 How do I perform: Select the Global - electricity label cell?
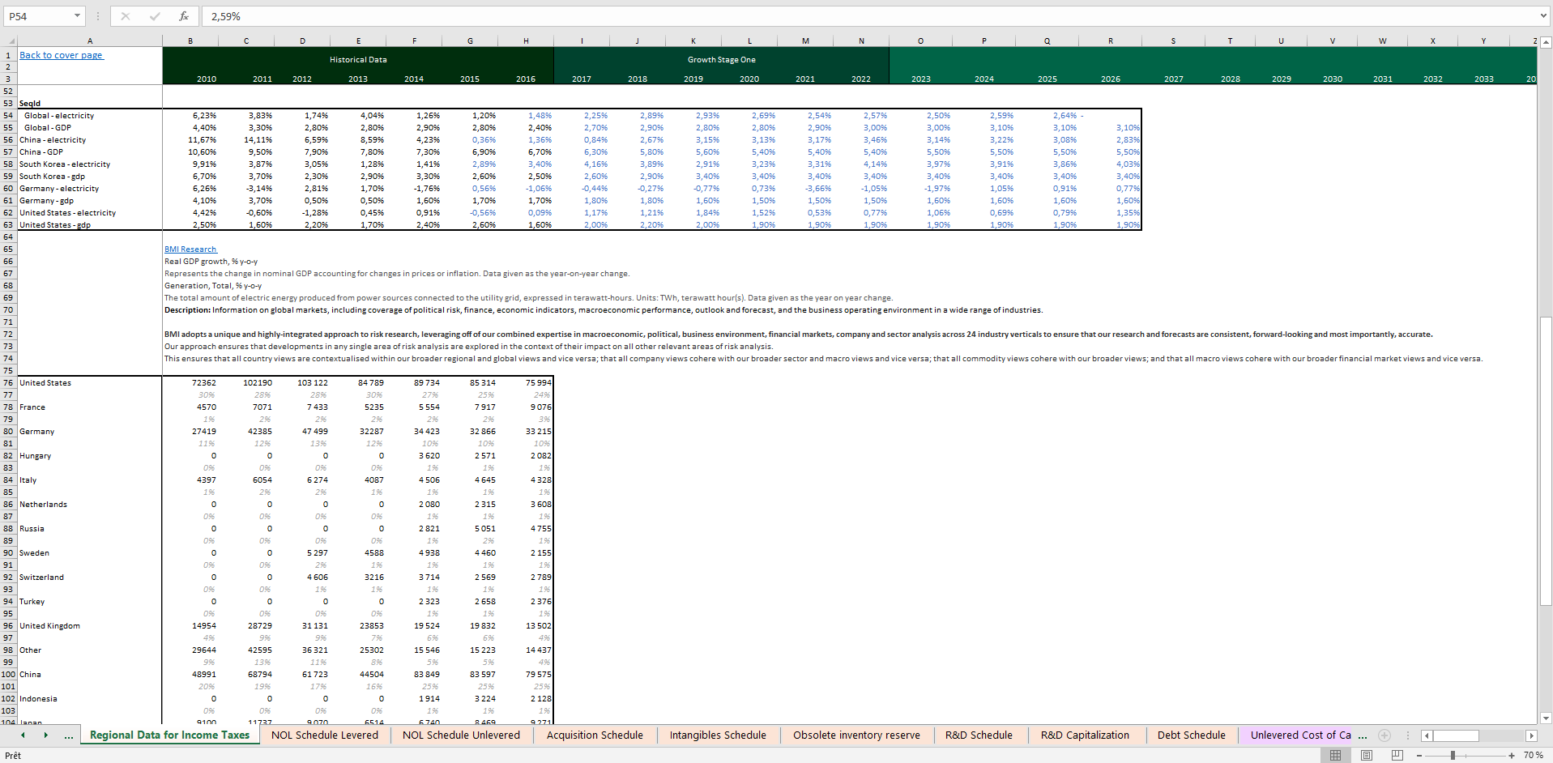point(90,116)
